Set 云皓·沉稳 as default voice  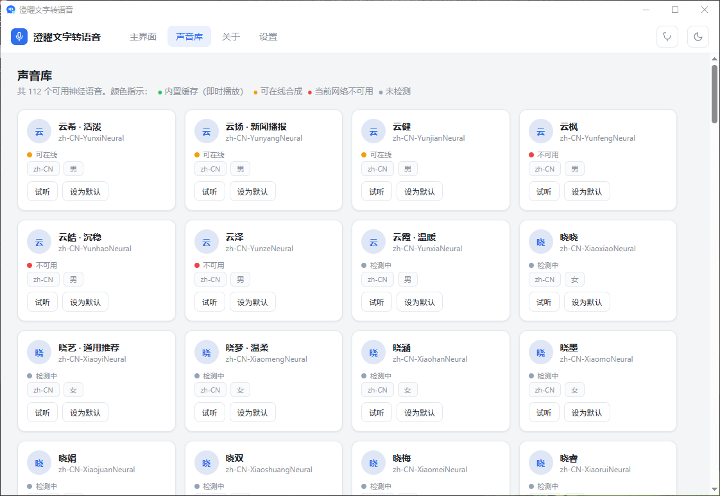[85, 302]
